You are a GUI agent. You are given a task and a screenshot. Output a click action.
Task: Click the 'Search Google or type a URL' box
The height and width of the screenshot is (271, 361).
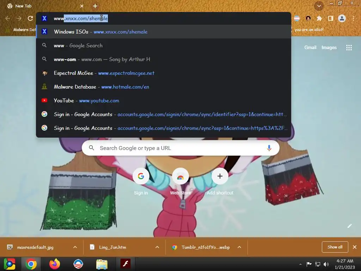(x=180, y=148)
